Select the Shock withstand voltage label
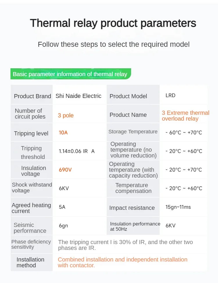This screenshot has width=218, height=283. click(x=32, y=187)
